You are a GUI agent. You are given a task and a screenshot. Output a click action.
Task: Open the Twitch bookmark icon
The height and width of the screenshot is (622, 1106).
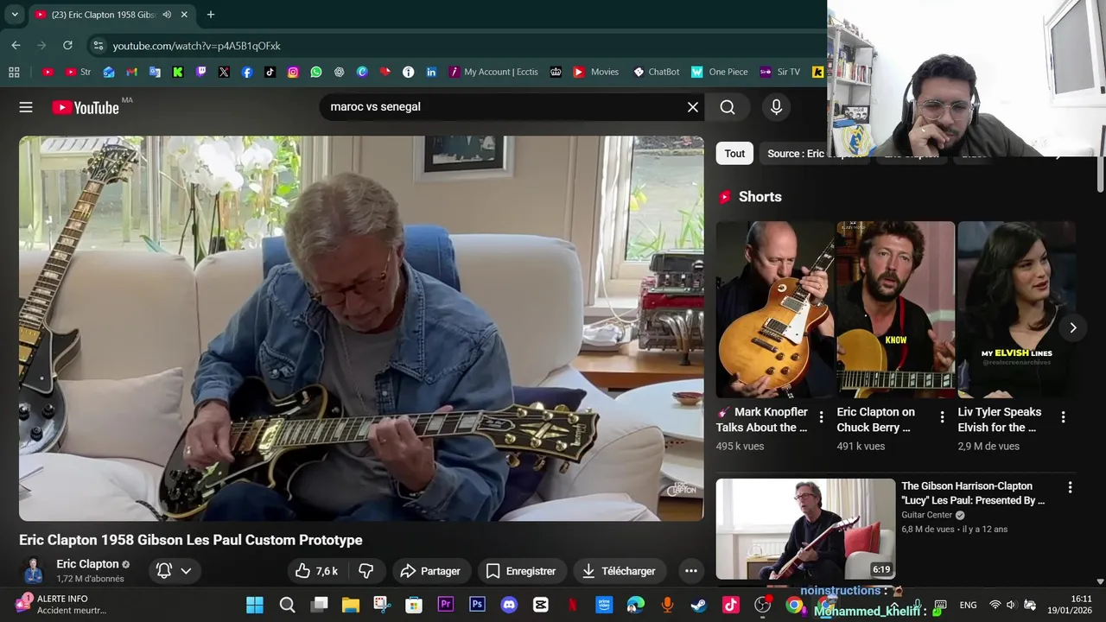tap(200, 72)
